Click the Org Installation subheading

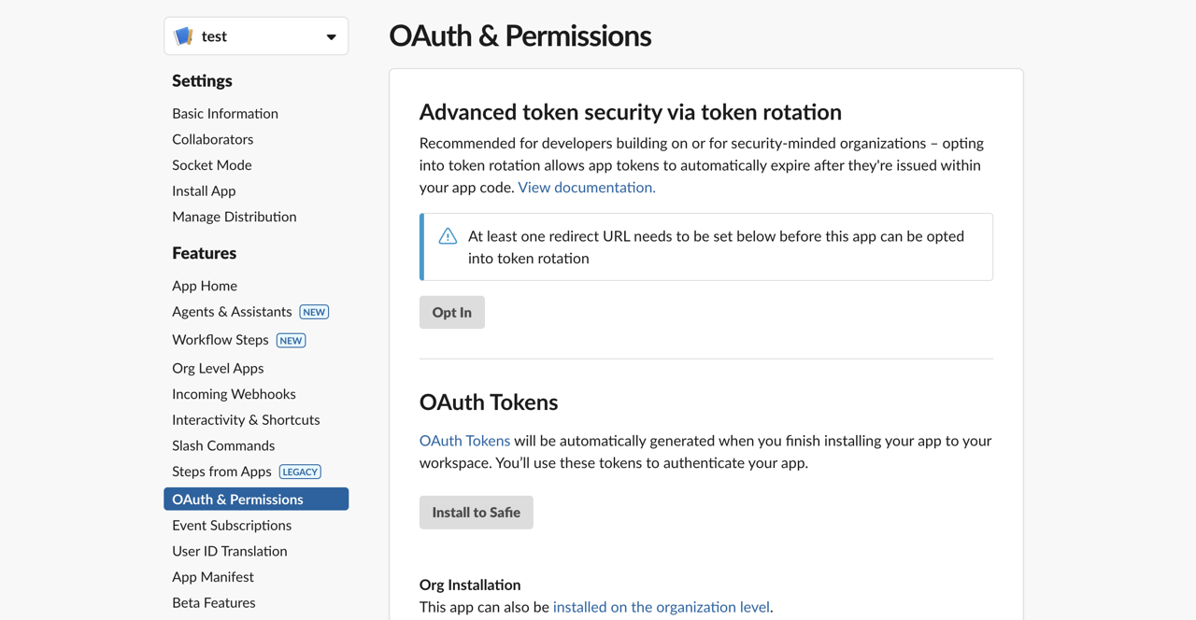click(470, 585)
